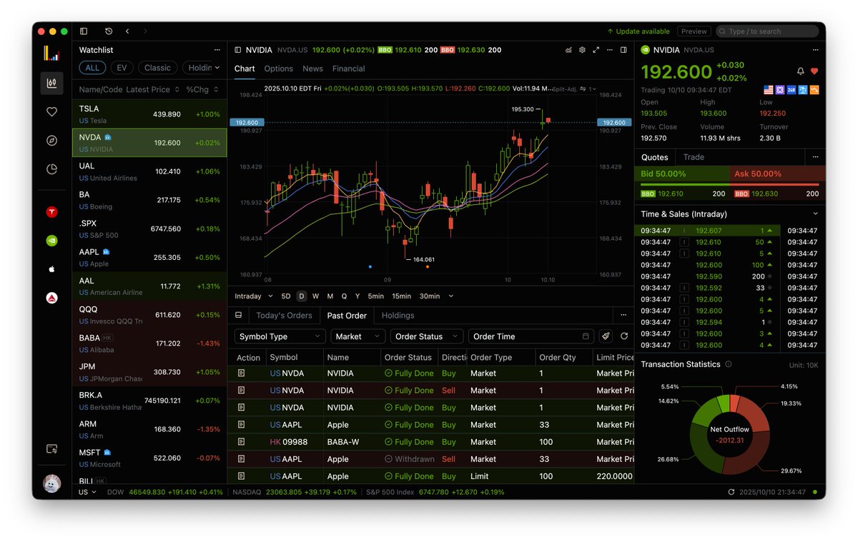
Task: Open the US market dropdown in the status bar
Action: [87, 492]
